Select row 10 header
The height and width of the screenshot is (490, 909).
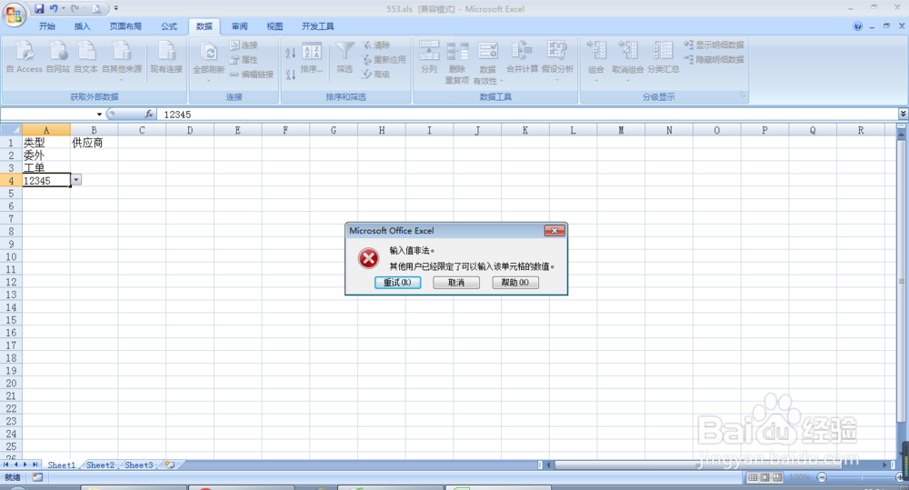pyautogui.click(x=11, y=256)
